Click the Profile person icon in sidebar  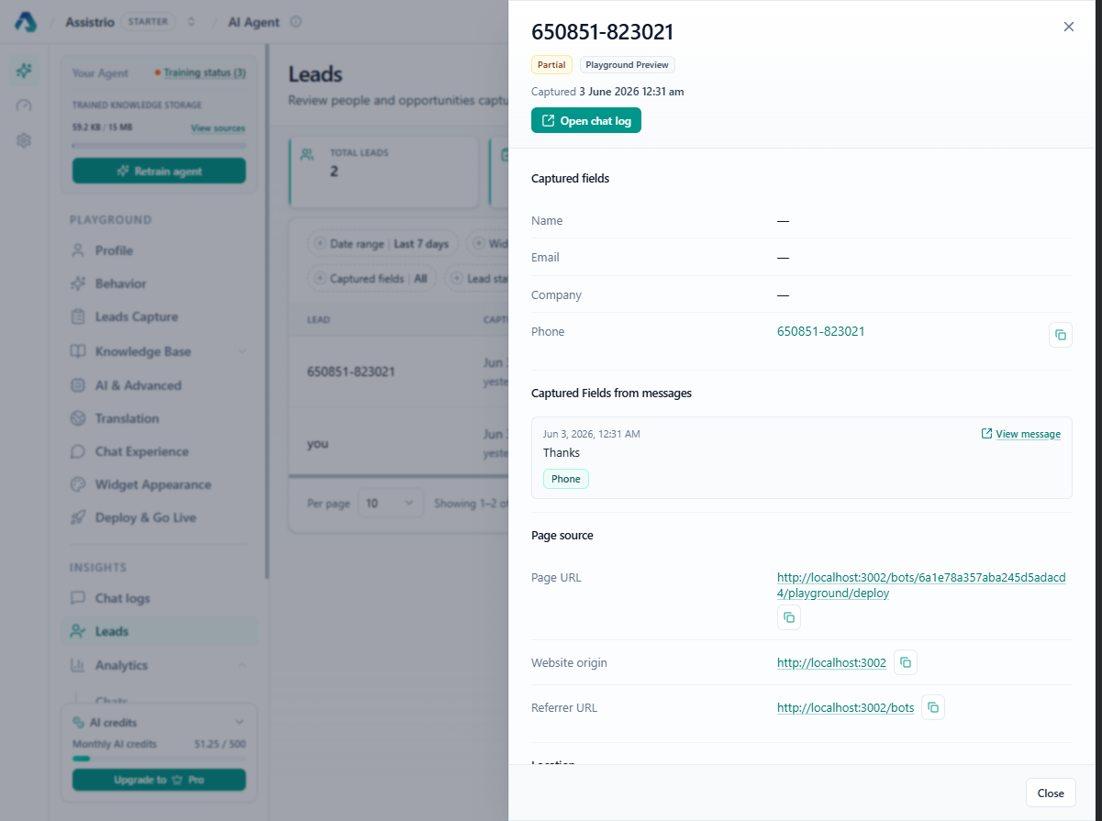pyautogui.click(x=78, y=250)
